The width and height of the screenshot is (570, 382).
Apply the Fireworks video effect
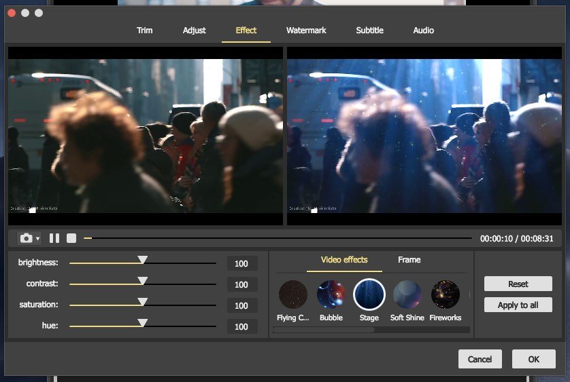click(x=446, y=294)
